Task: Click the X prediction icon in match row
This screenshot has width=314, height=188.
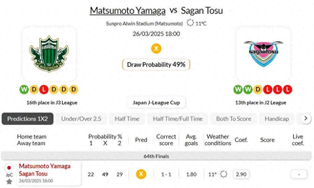Action: point(141,174)
